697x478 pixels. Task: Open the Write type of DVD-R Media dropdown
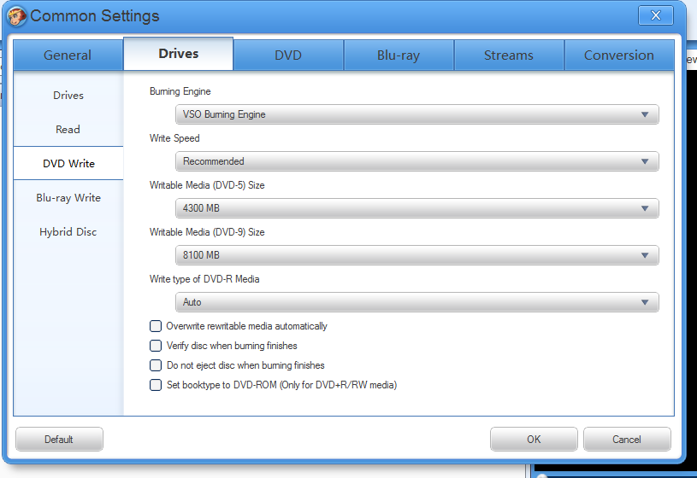(x=417, y=302)
